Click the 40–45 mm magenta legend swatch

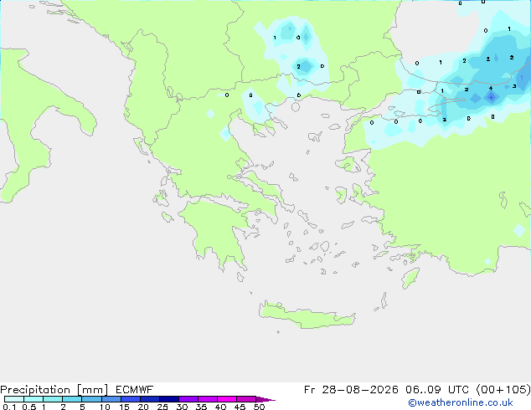(227, 399)
